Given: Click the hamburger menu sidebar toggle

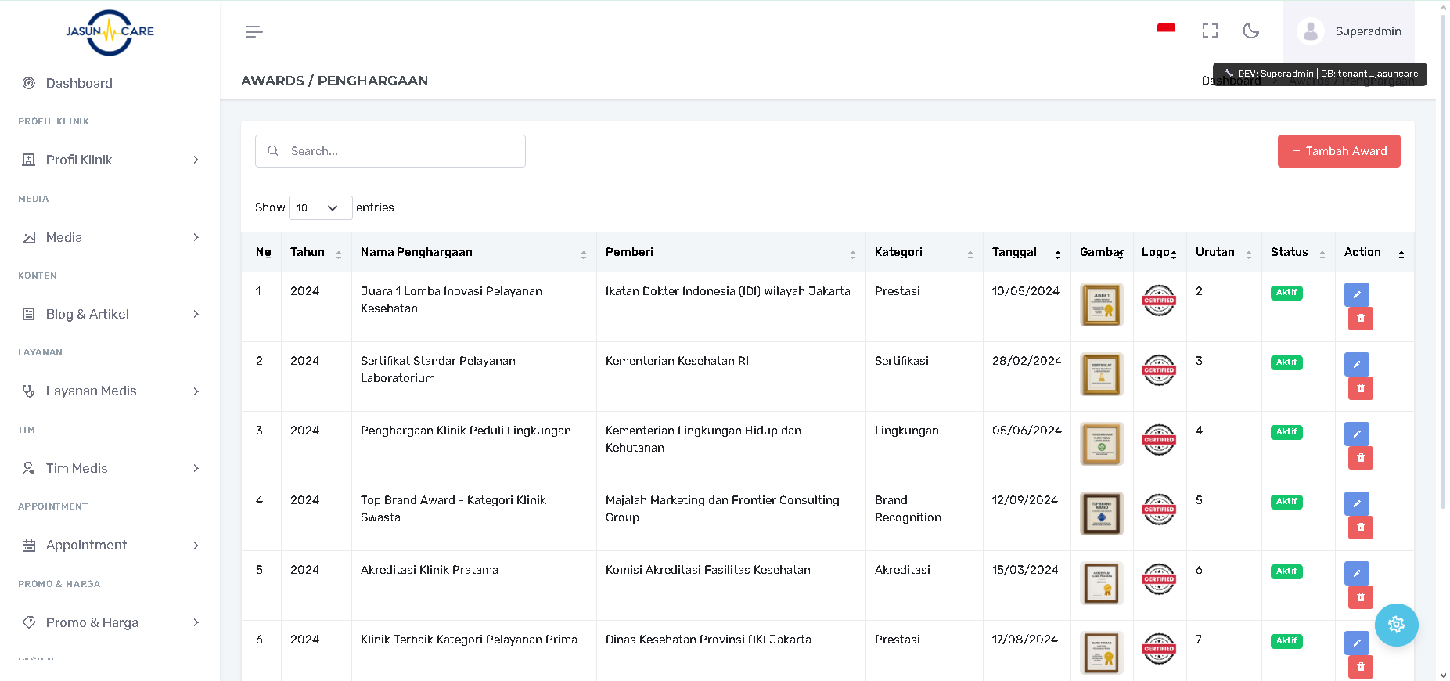Looking at the screenshot, I should (x=254, y=31).
